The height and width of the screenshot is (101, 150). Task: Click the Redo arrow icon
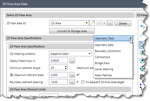(x=142, y=36)
